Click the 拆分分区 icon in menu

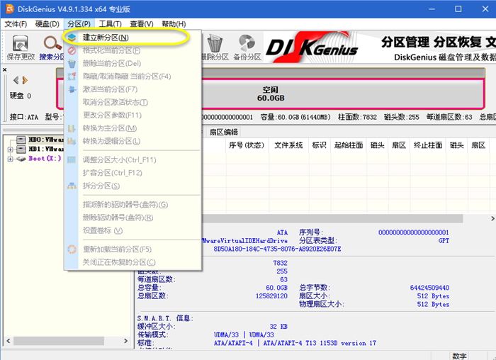(72, 186)
